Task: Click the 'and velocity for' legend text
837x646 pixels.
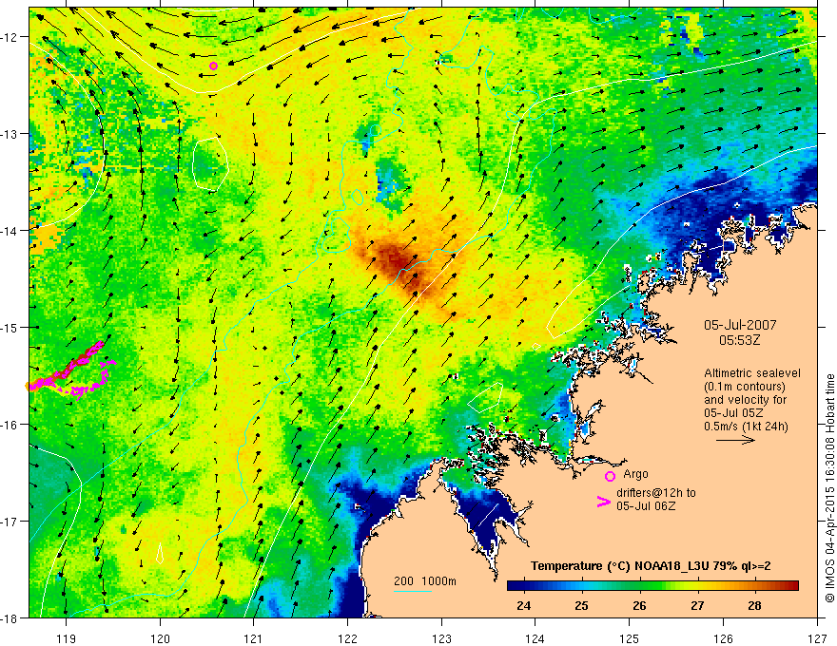Action: (745, 400)
